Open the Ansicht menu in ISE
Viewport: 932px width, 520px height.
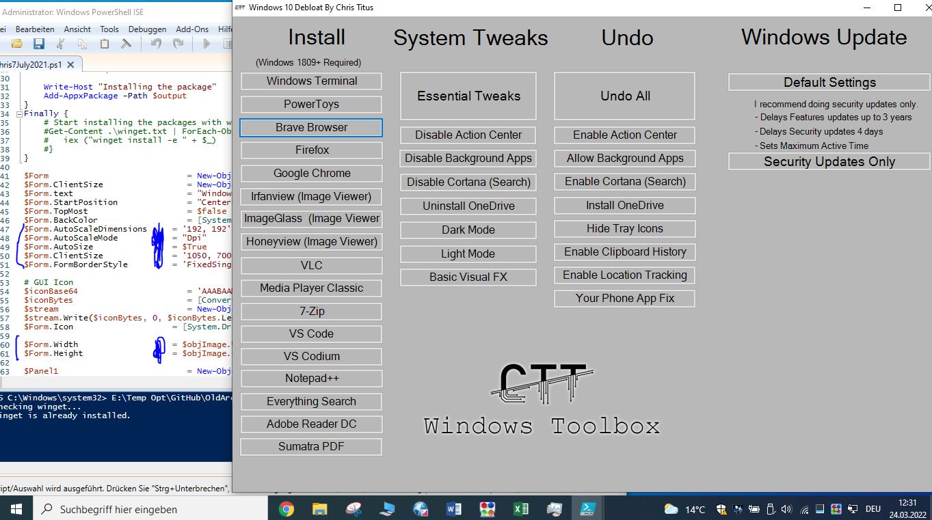coord(77,29)
